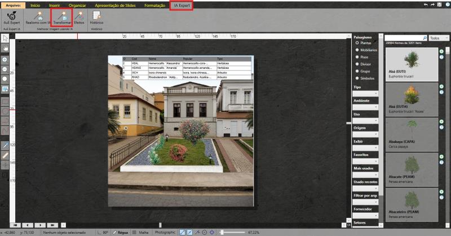Expand the Tipo filter dropdown
451x236 pixels.
coord(365,93)
